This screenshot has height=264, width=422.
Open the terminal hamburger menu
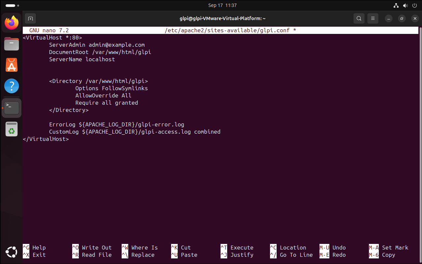(373, 18)
